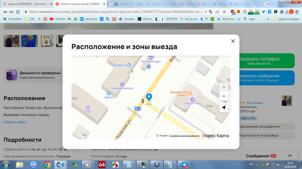Open Яндекс Карты logo link
The height and width of the screenshot is (169, 302).
click(215, 136)
